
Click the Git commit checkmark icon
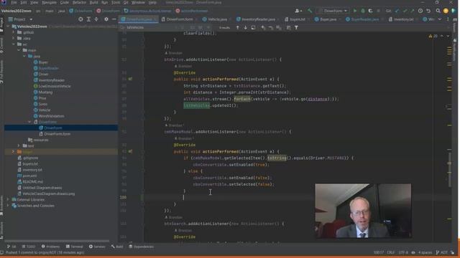click(x=405, y=11)
